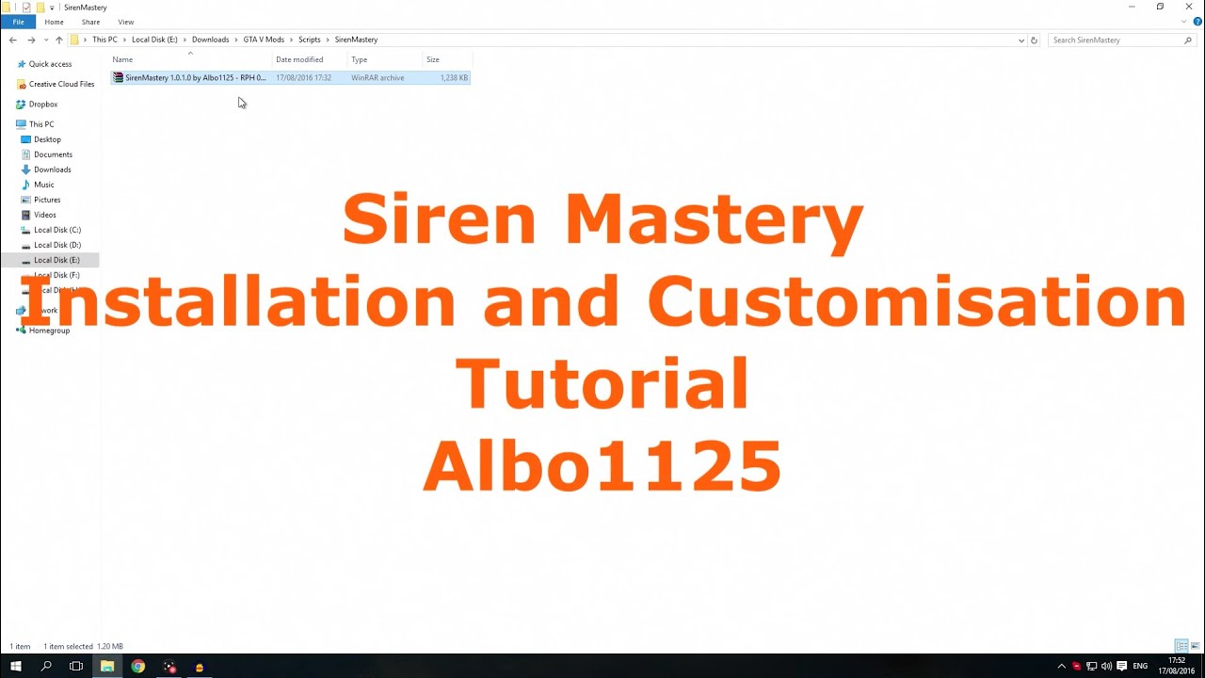Open Dropbox in the navigation pane
This screenshot has height=678, width=1205.
click(43, 105)
